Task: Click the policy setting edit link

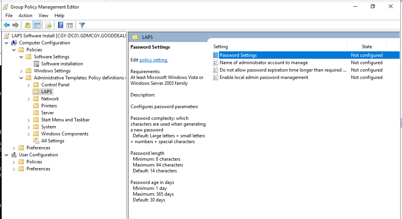Action: coord(153,60)
